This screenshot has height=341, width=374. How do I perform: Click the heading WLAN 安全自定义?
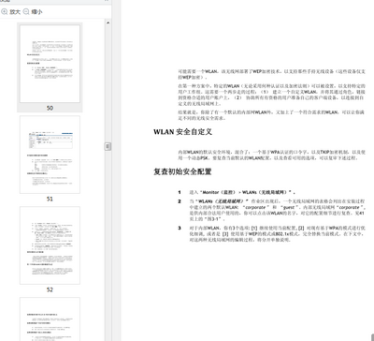(182, 132)
